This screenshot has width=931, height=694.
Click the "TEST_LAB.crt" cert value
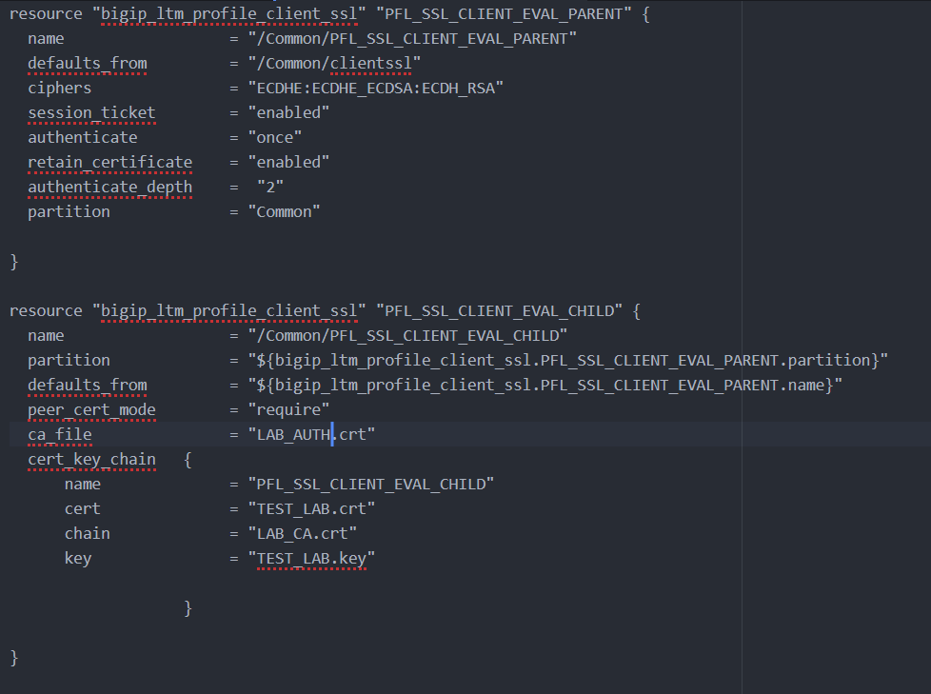[x=311, y=508]
